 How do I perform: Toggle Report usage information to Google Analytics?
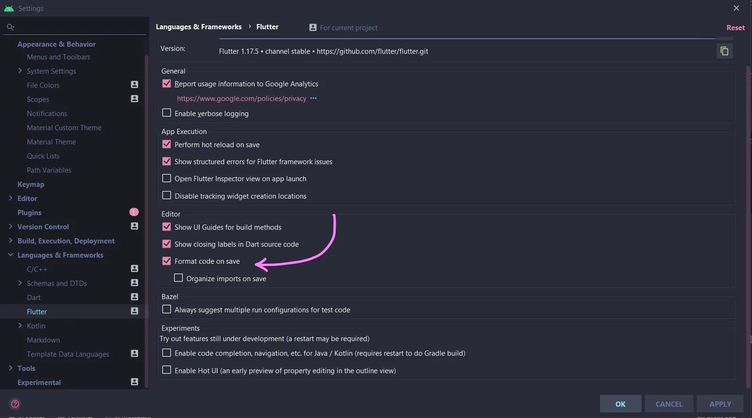pos(167,84)
